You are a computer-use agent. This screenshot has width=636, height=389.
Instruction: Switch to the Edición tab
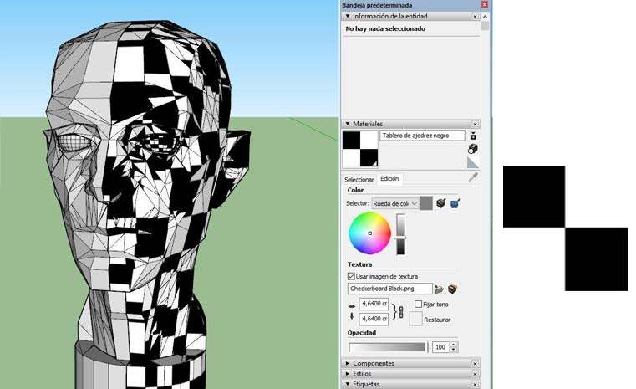[x=389, y=179]
